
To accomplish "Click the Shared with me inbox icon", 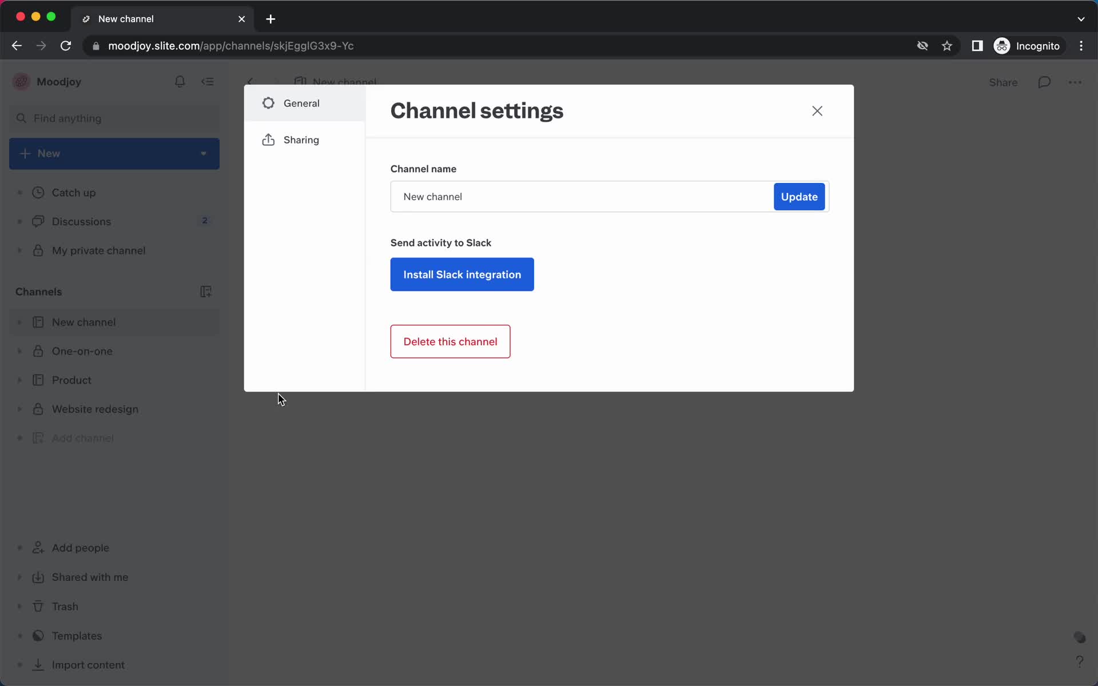I will [x=38, y=577].
